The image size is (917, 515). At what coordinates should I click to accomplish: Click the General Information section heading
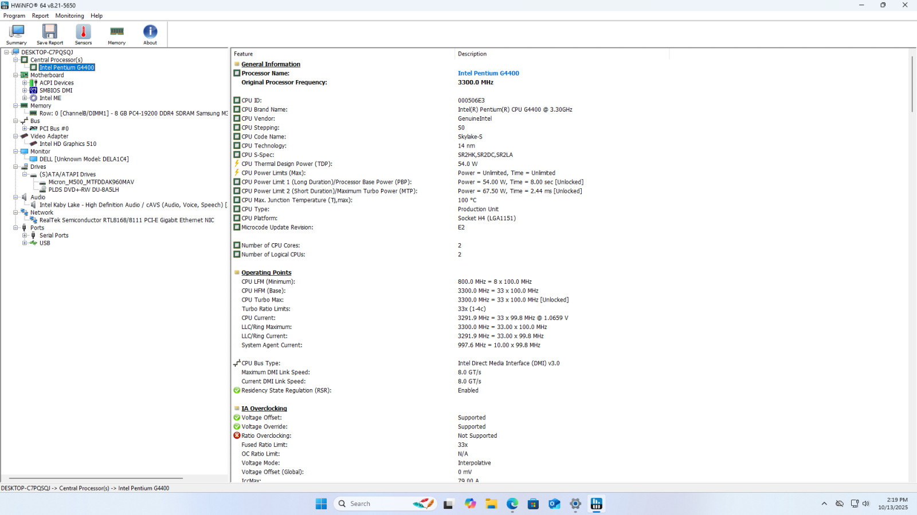point(271,64)
